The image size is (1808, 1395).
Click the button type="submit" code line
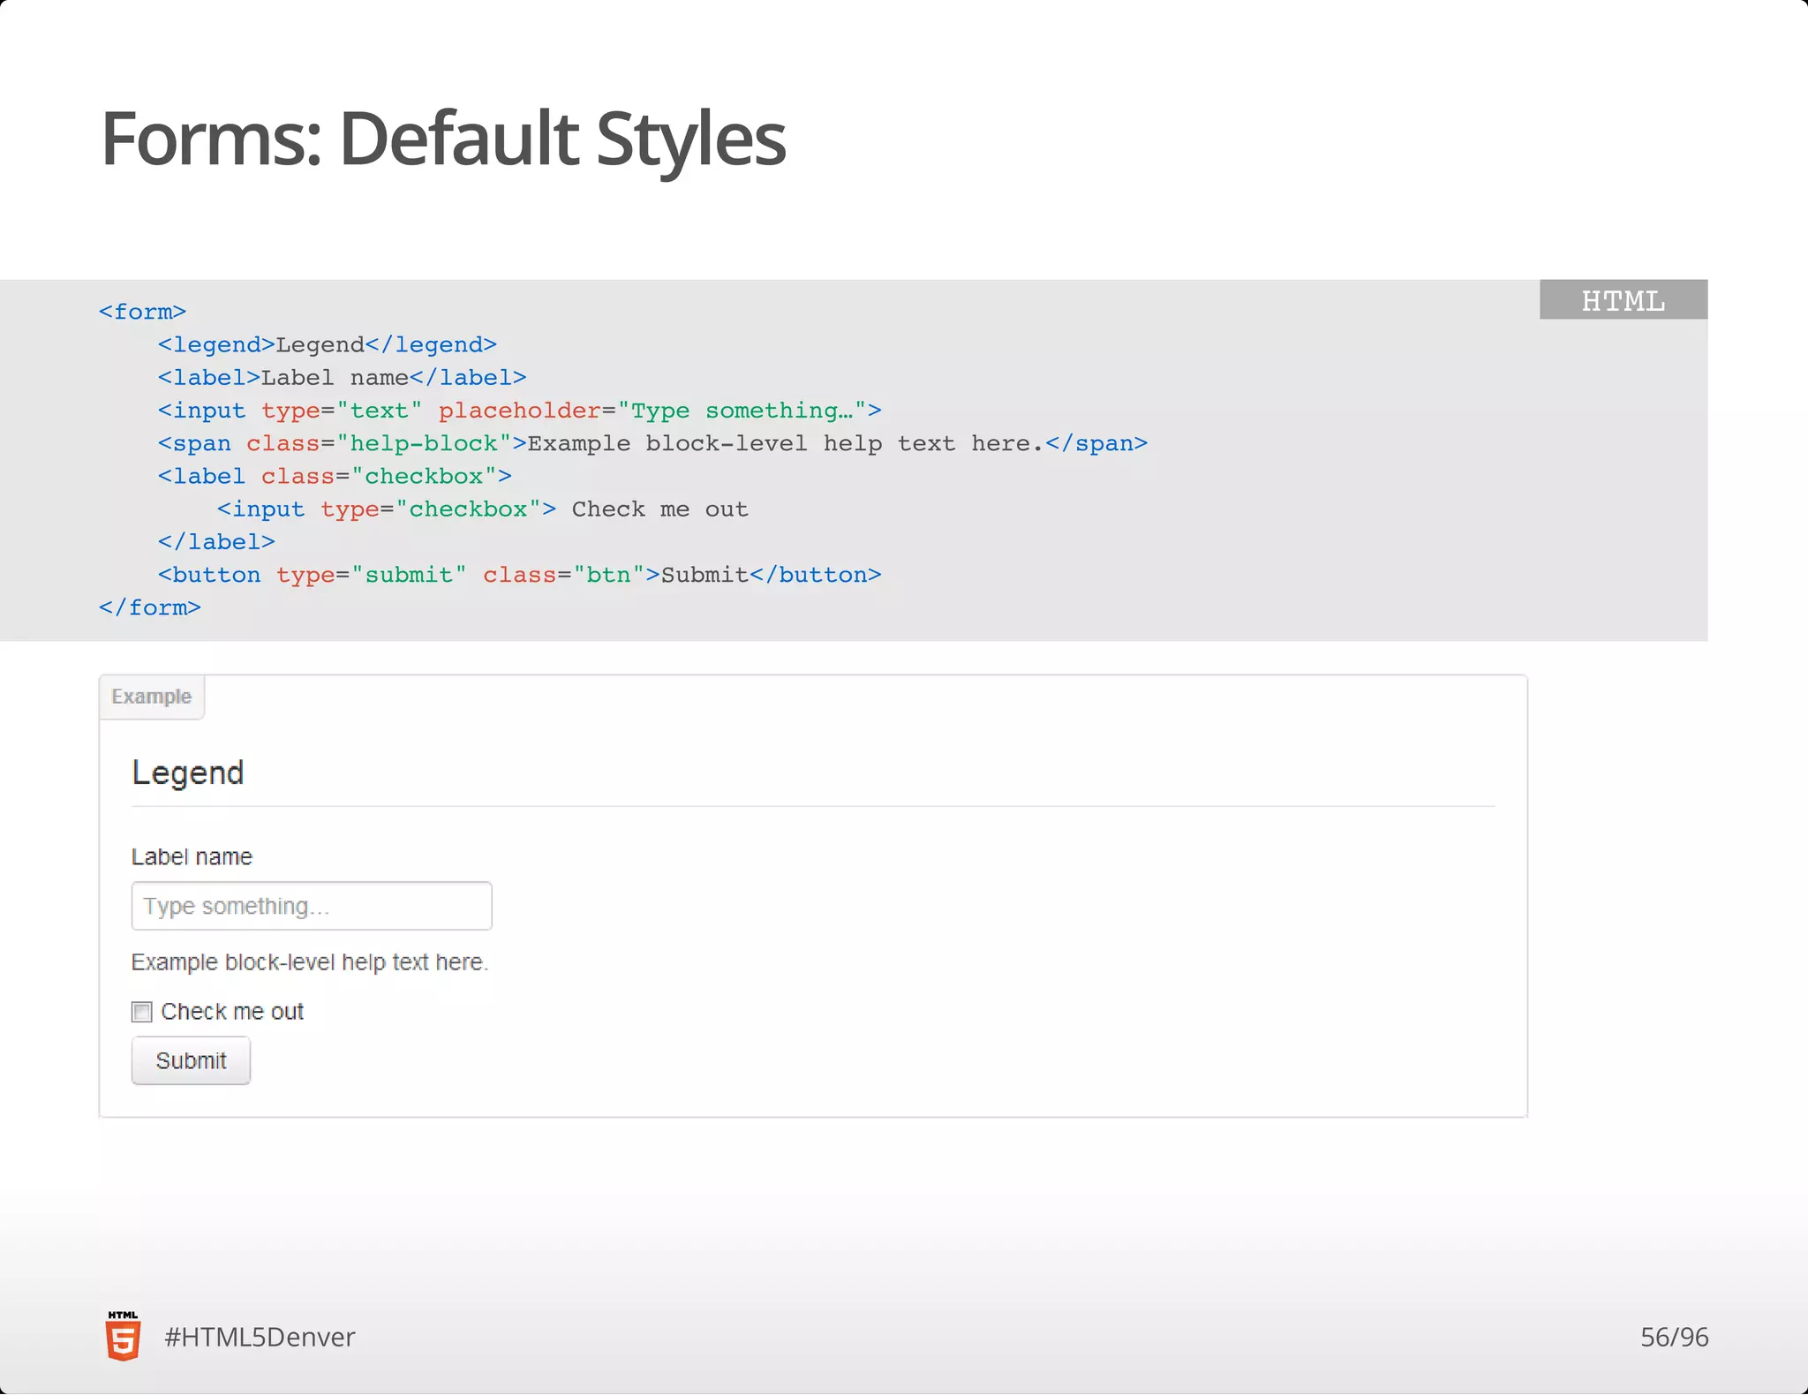[519, 575]
